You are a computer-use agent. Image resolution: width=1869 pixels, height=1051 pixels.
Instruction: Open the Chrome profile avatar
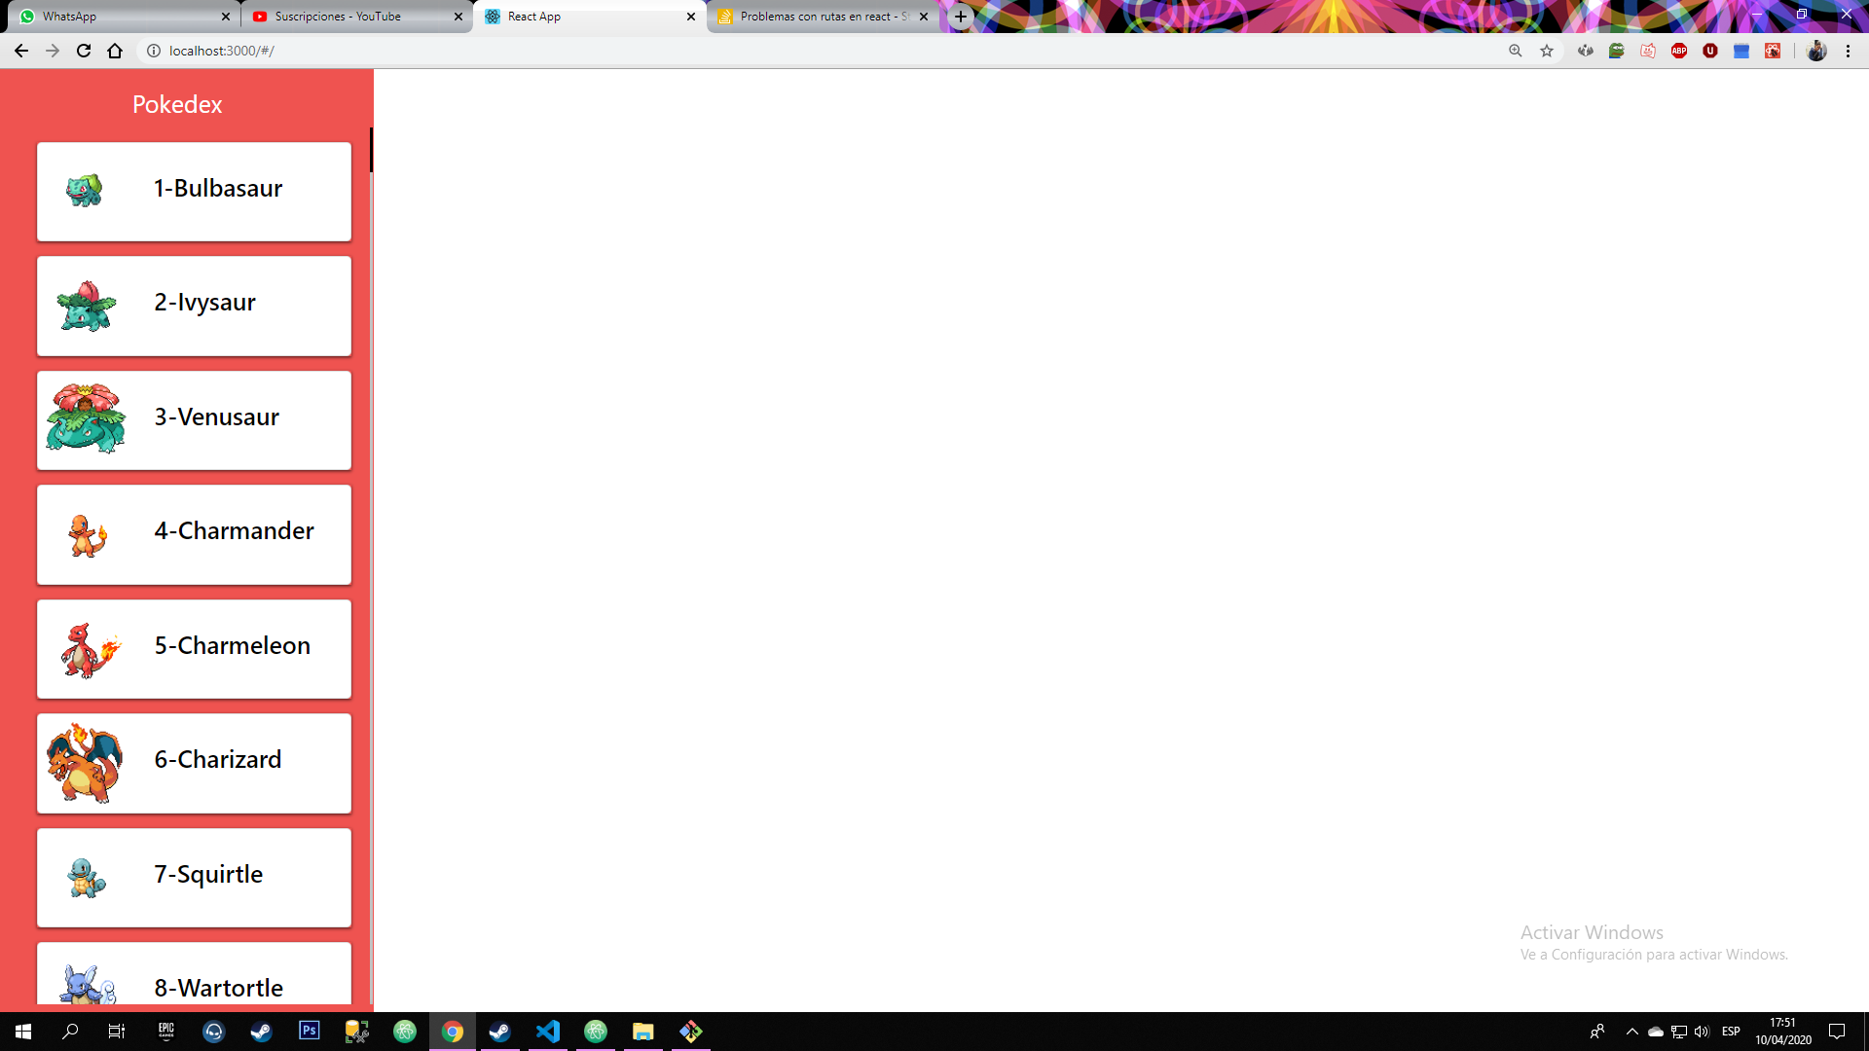click(1816, 51)
